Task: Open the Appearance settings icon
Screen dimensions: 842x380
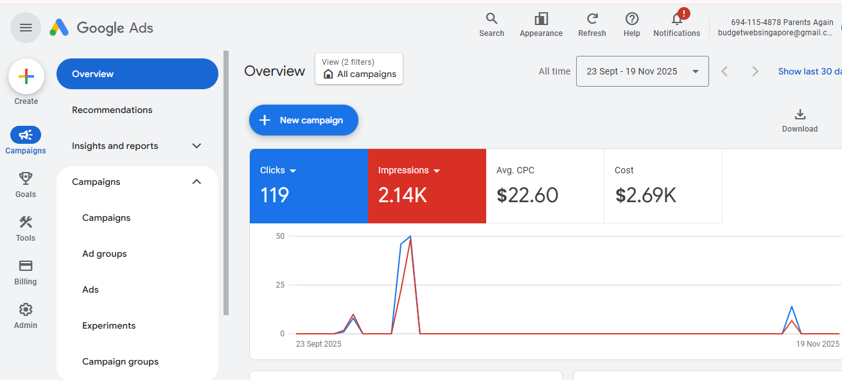Action: (541, 19)
